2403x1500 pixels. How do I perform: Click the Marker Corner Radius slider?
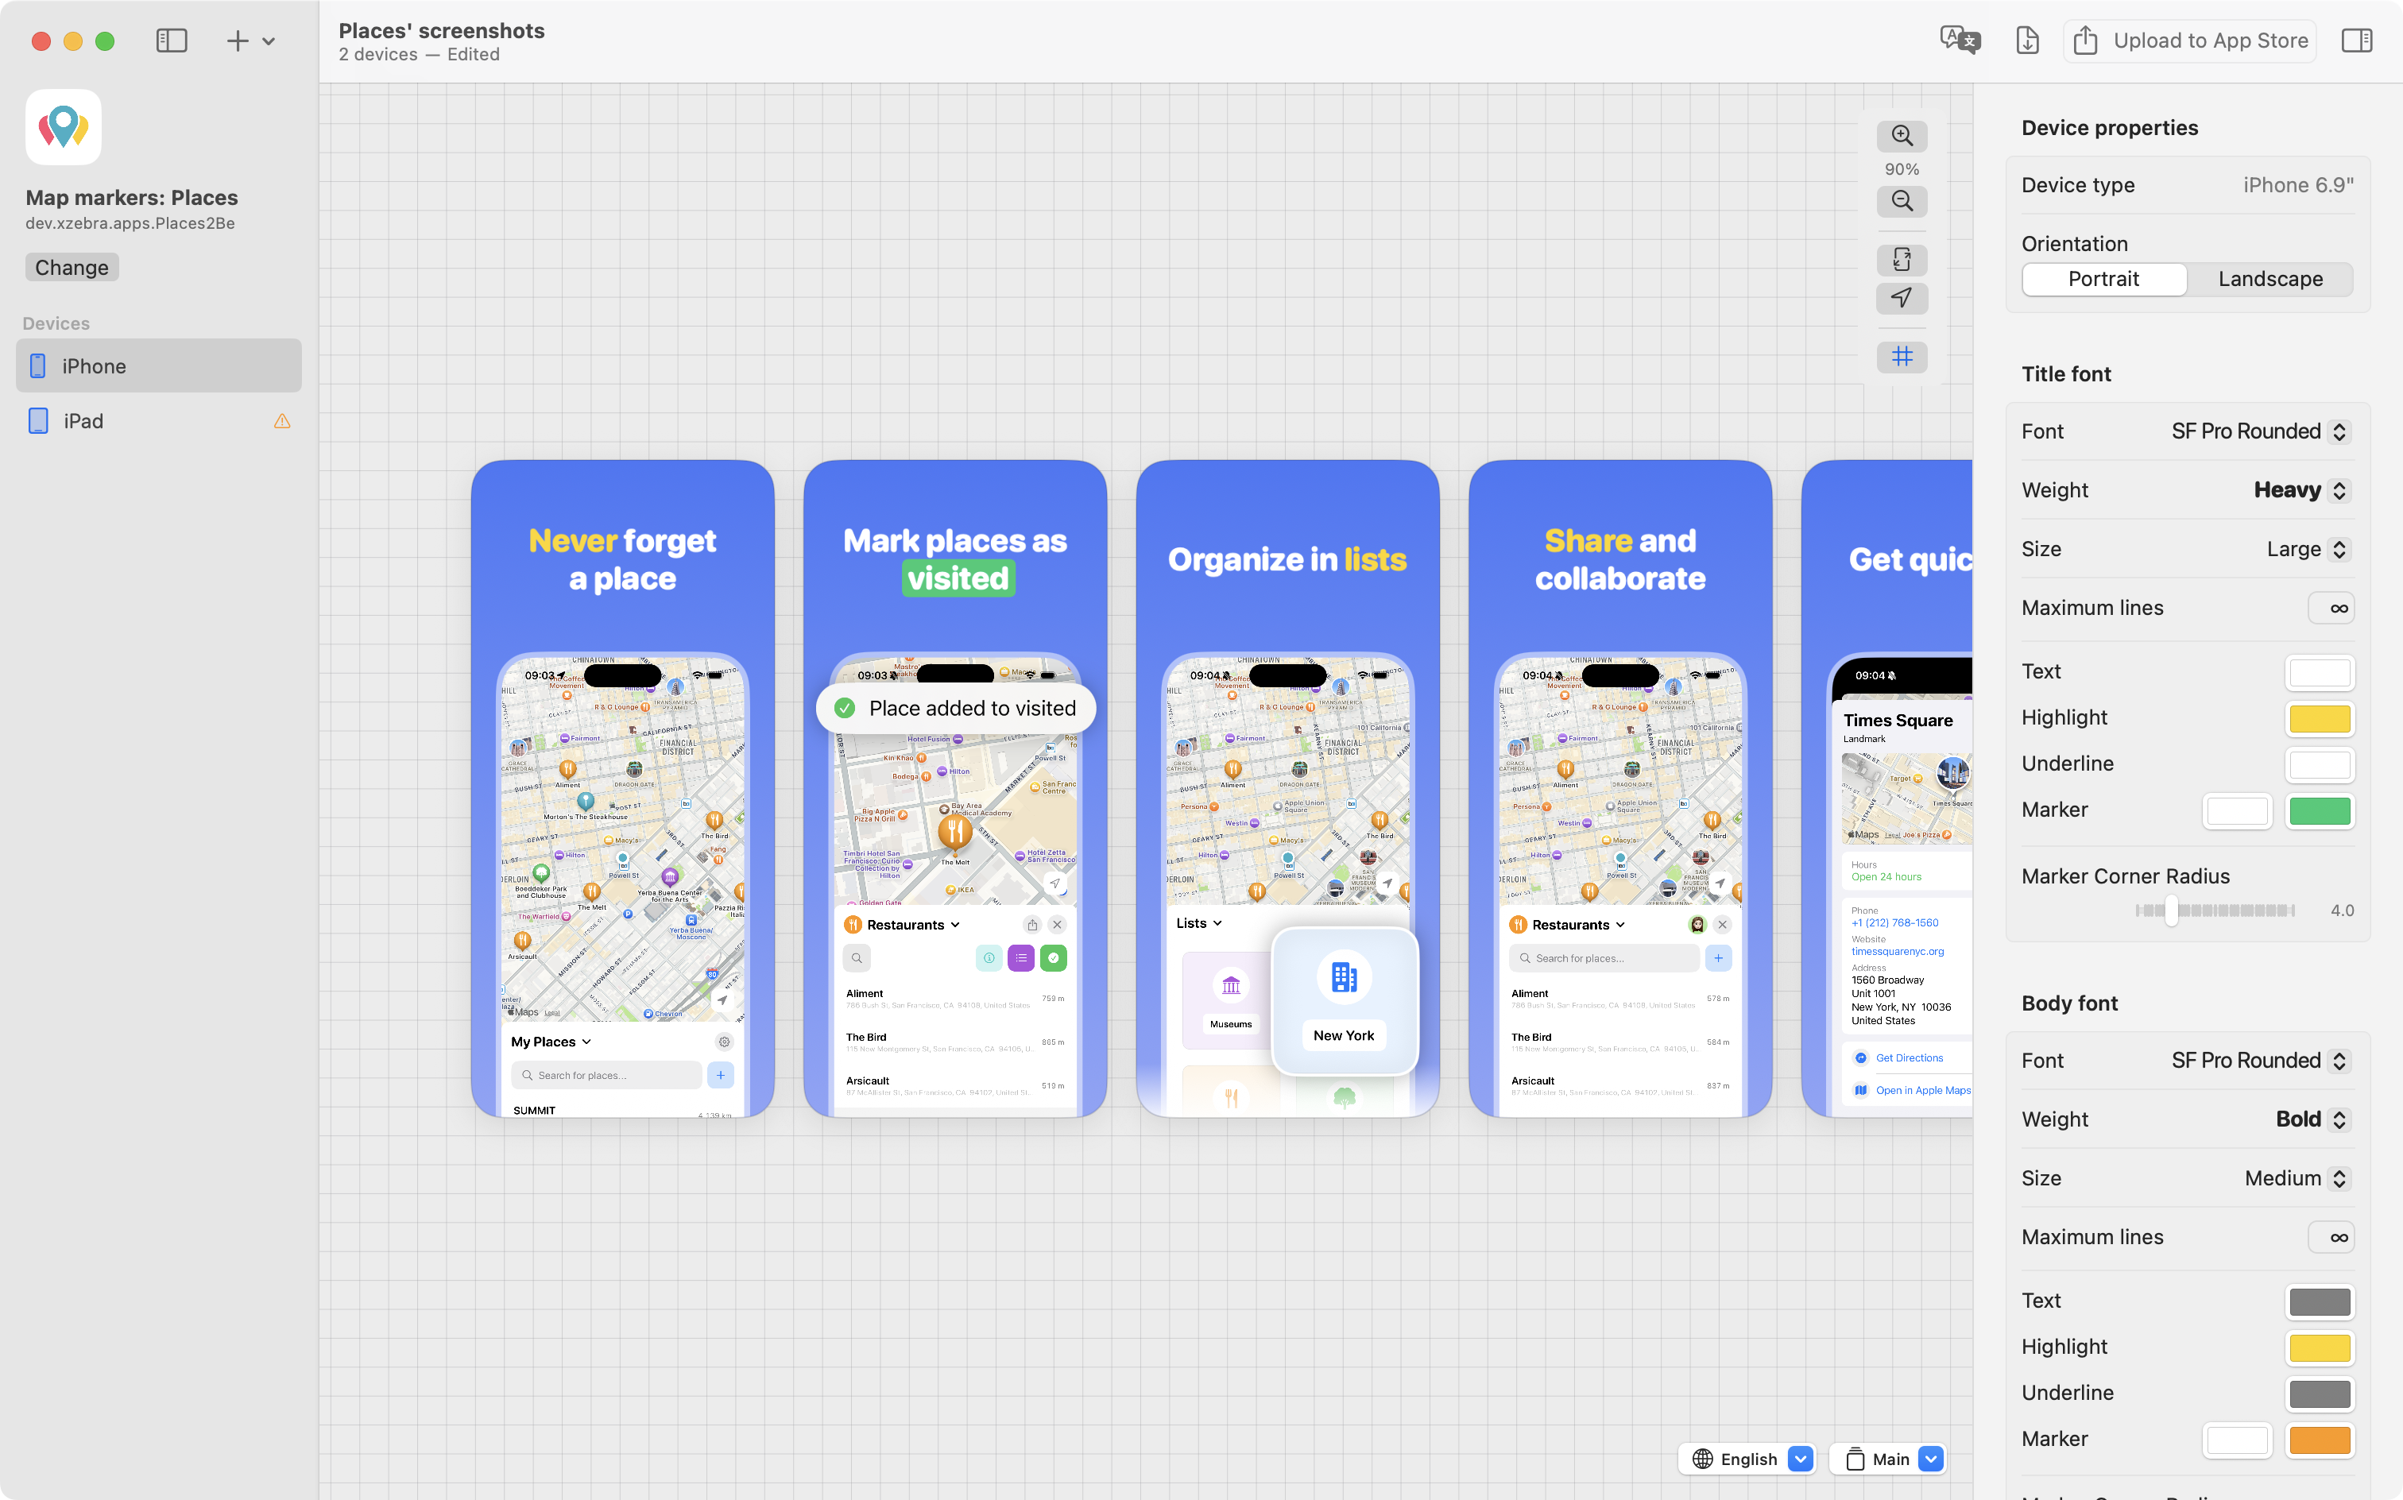click(2215, 910)
